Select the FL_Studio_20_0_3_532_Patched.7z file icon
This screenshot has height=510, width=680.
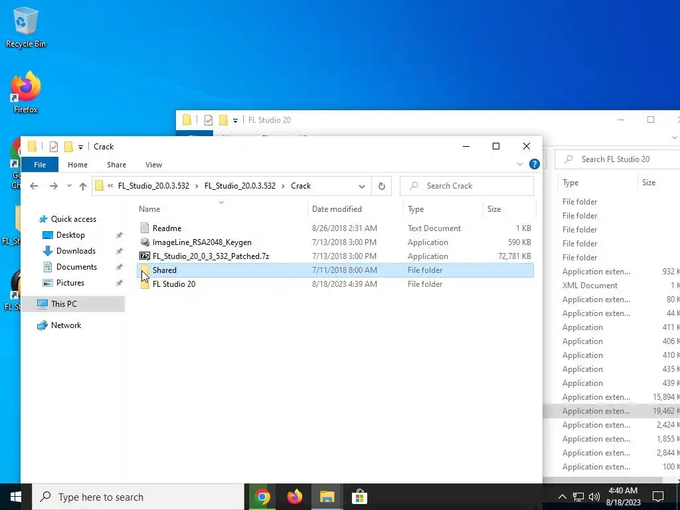tap(145, 256)
